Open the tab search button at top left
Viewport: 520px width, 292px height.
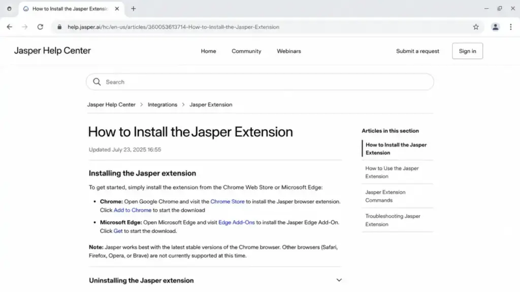coord(9,9)
